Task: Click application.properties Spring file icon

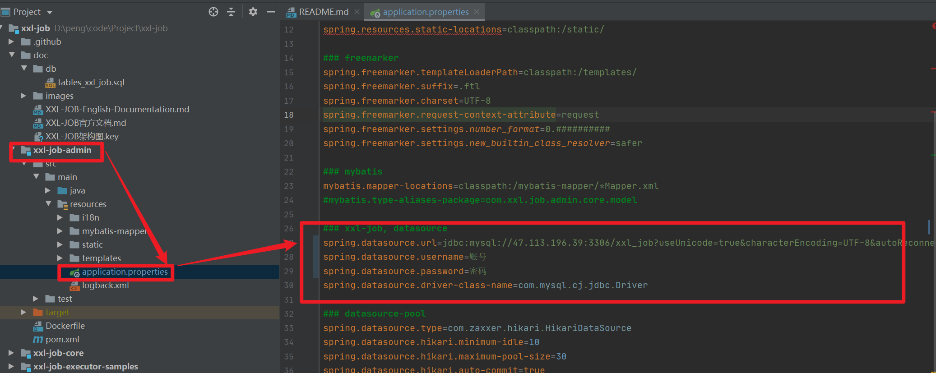Action: coord(74,272)
